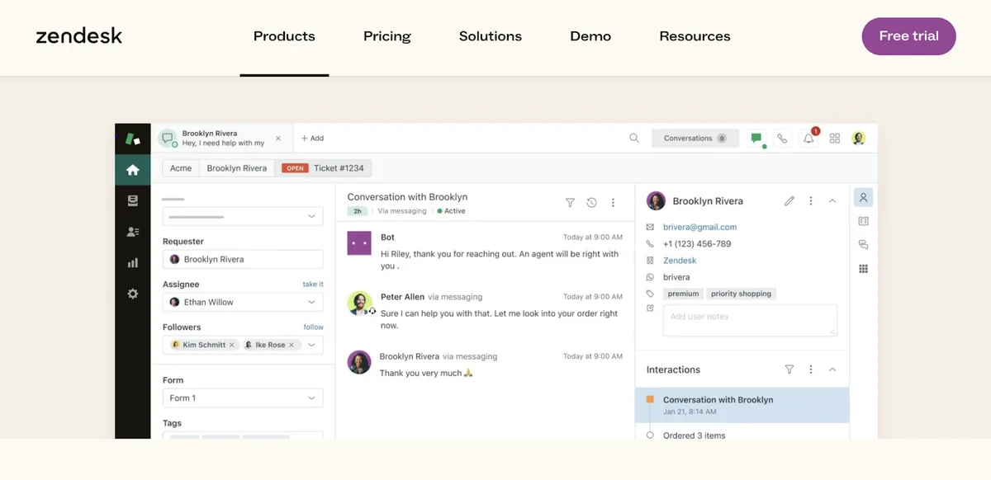Click the edit pencil icon on the profile
This screenshot has height=480, width=991.
tap(789, 200)
